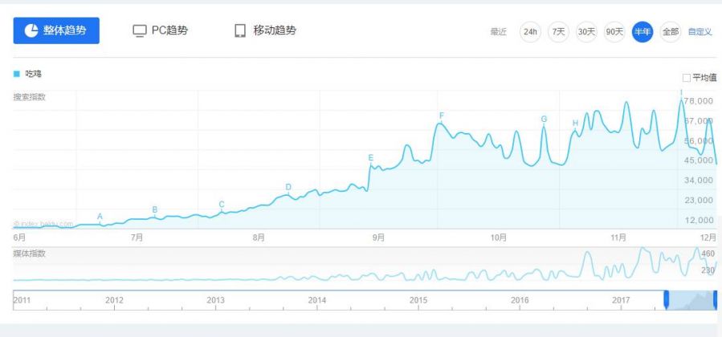
Task: Click the left handle of timeline range slider
Action: click(666, 300)
